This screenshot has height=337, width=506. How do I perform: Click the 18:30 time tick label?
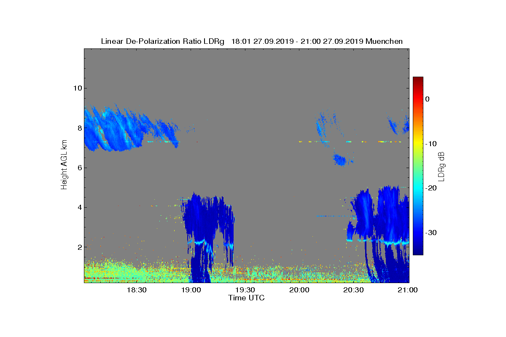[x=136, y=290]
